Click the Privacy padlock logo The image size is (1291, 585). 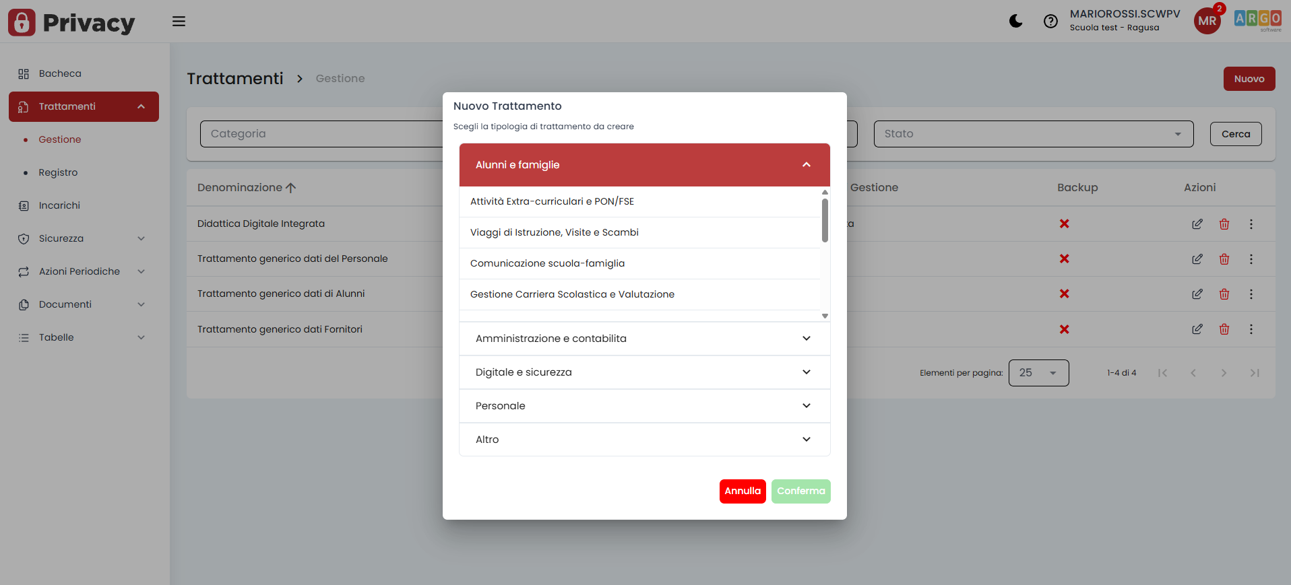coord(22,23)
